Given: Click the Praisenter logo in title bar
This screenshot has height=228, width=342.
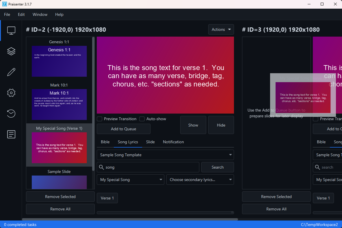Looking at the screenshot, I should point(4,4).
